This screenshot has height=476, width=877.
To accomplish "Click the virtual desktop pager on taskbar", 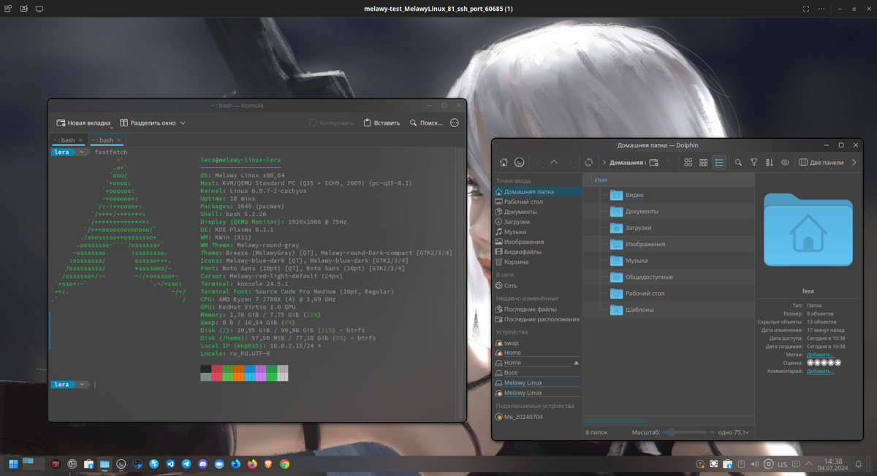I will point(33,463).
